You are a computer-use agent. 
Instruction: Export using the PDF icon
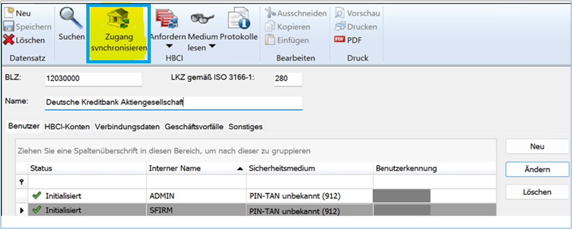[x=340, y=40]
